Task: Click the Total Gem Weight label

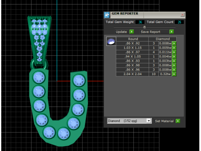Action: pyautogui.click(x=120, y=22)
